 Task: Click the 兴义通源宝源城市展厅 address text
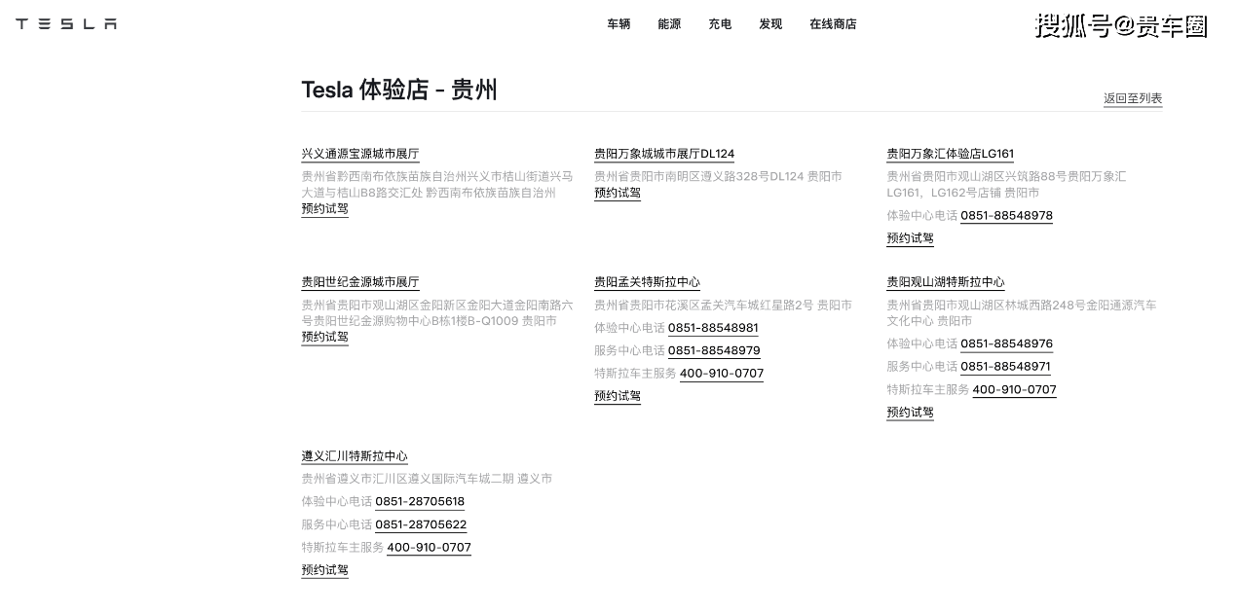pos(437,185)
